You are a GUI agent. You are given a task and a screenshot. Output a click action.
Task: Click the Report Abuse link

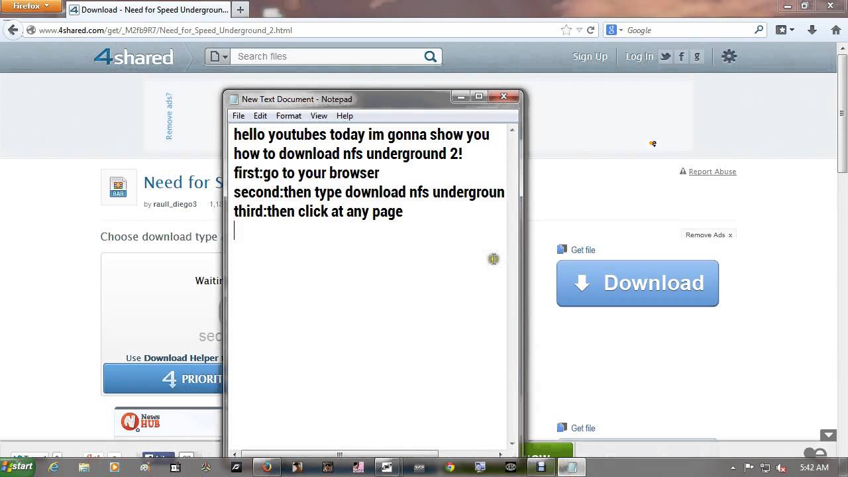712,172
